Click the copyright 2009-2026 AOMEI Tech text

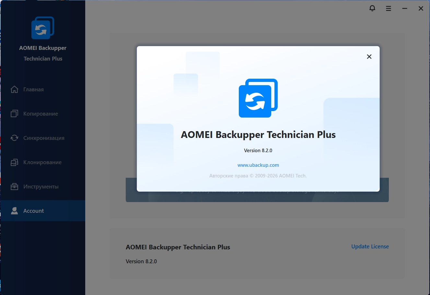click(x=258, y=176)
